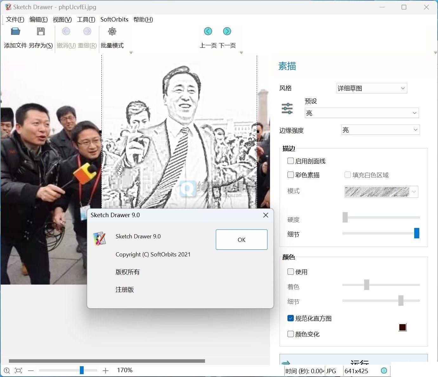Click 170% zoom value
The height and width of the screenshot is (377, 438).
click(125, 370)
